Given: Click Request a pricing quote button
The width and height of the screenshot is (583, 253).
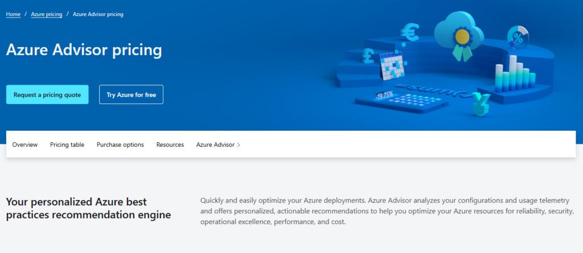Looking at the screenshot, I should (x=47, y=95).
